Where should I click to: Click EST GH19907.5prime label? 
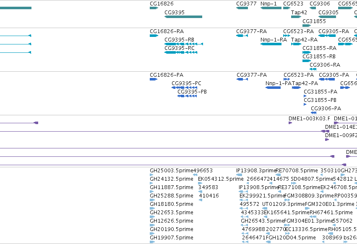[x=172, y=238]
